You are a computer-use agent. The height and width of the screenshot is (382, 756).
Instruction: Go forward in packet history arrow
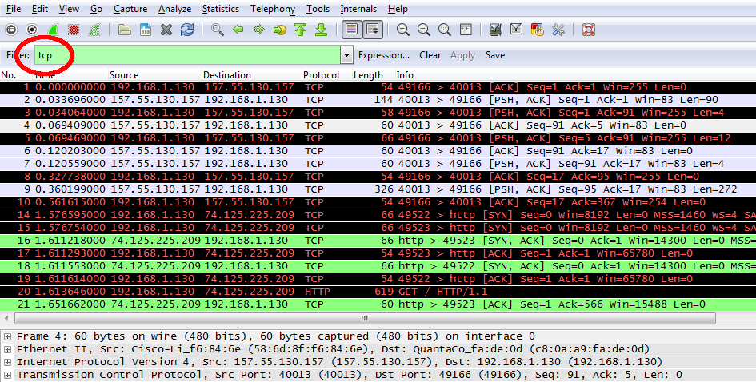point(259,30)
